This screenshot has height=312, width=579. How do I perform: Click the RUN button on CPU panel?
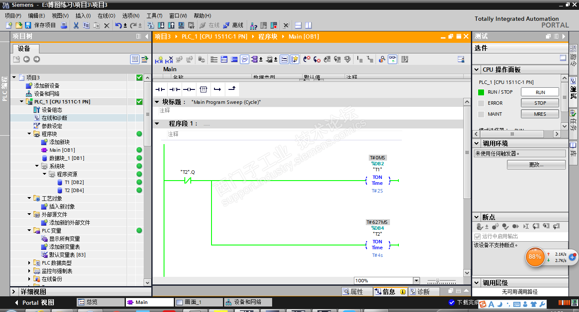(x=540, y=92)
